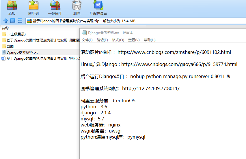Click the cnblogs zmshare 6091102 URL text
This screenshot has height=159, width=246.
174,52
